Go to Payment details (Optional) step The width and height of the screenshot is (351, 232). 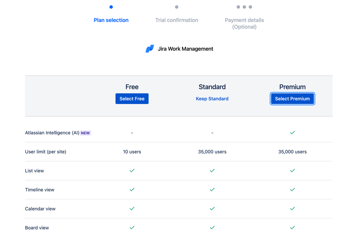(x=244, y=23)
